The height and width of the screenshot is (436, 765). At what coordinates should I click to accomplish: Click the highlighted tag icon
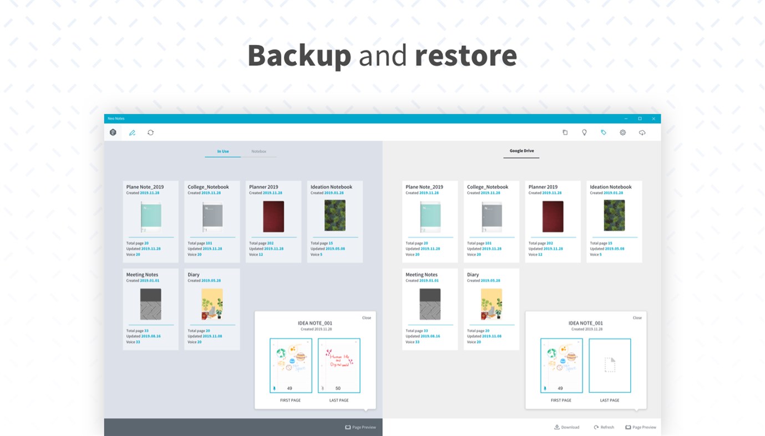point(602,132)
